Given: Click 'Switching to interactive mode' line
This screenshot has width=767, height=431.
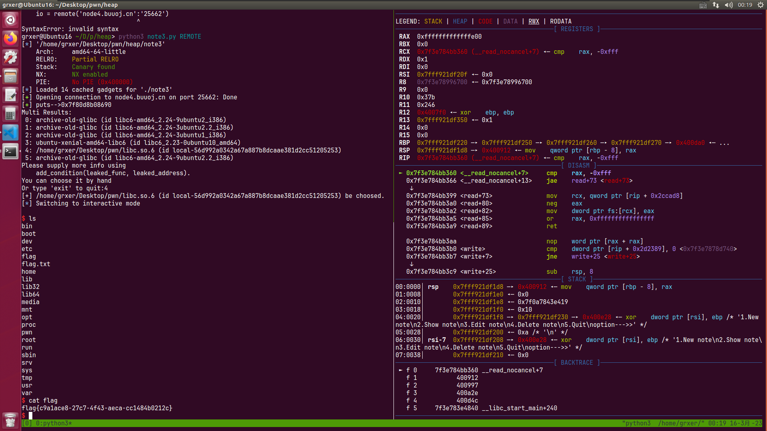Looking at the screenshot, I should (88, 204).
